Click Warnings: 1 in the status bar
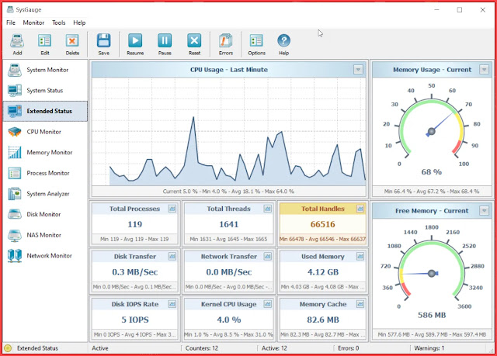Image resolution: width=497 pixels, height=356 pixels. pyautogui.click(x=429, y=348)
